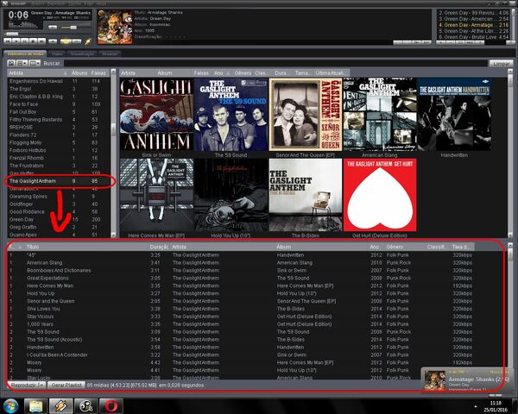Click the Buscar search field
Viewport: 518px width, 414px height.
tap(275, 63)
